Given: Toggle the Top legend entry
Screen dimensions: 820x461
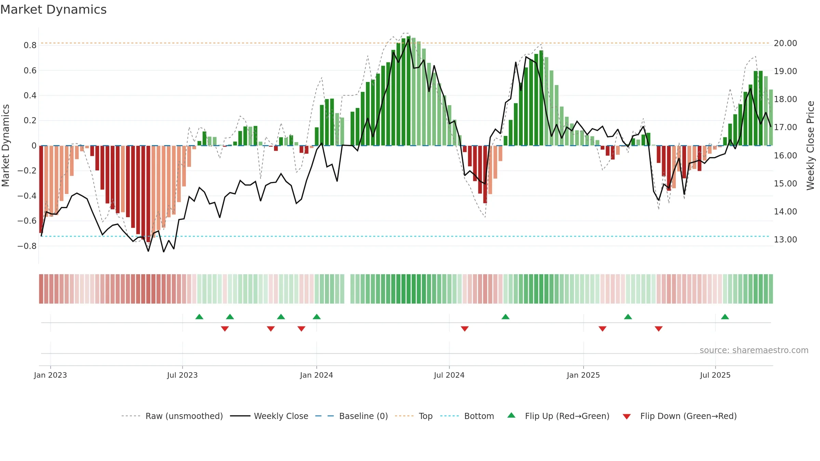Looking at the screenshot, I should [x=414, y=416].
